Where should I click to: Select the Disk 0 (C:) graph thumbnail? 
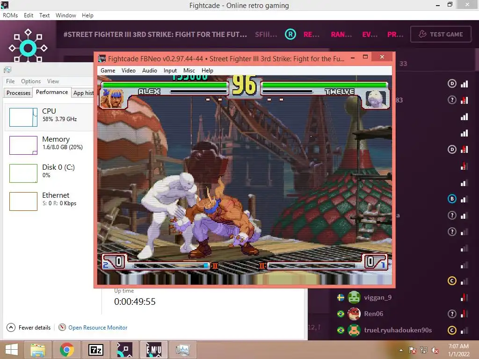(23, 173)
